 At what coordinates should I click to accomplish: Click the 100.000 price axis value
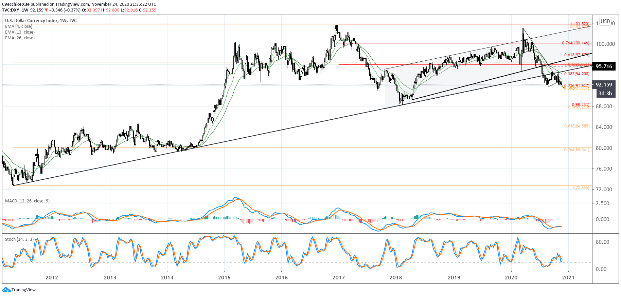605,44
